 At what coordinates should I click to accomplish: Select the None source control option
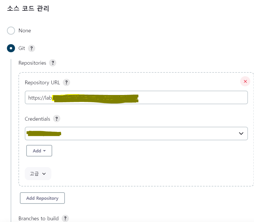tap(11, 31)
